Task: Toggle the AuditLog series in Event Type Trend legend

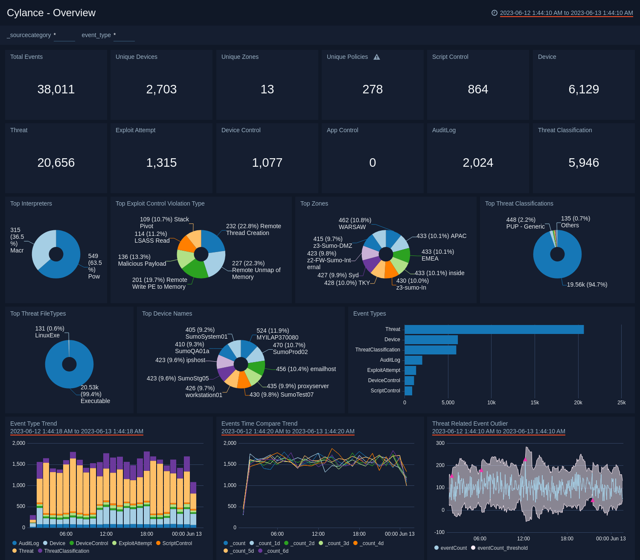Action: click(x=29, y=543)
